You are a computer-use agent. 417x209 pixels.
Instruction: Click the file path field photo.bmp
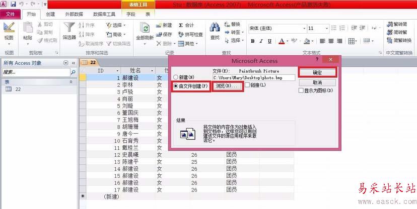(x=254, y=78)
